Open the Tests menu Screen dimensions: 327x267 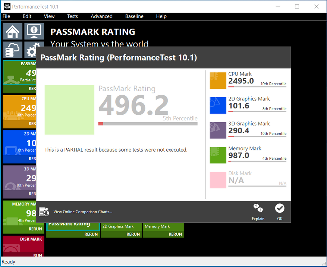[x=72, y=16]
